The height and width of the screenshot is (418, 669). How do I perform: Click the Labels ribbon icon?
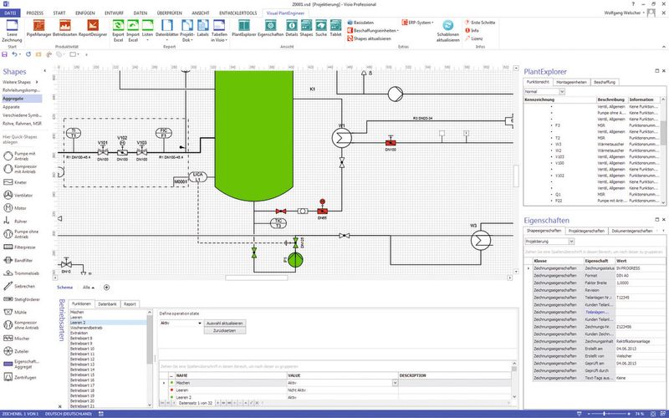203,28
